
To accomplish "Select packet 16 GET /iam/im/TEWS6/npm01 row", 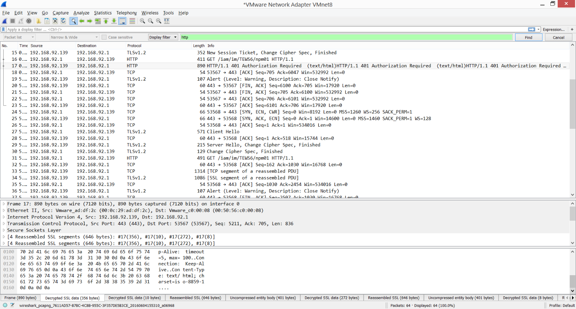I will click(x=285, y=59).
